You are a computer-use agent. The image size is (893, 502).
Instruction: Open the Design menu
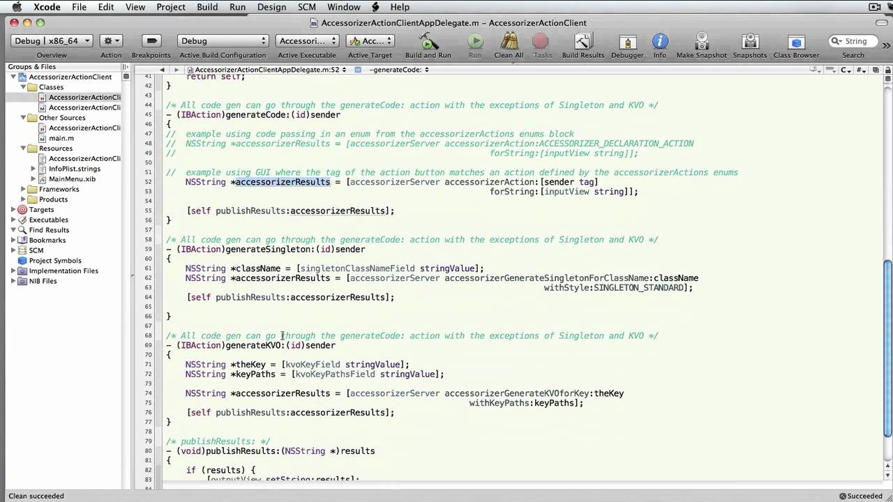click(x=271, y=7)
